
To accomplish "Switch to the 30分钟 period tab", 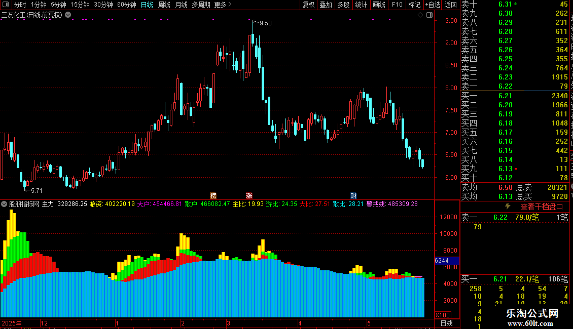I will tap(103, 5).
